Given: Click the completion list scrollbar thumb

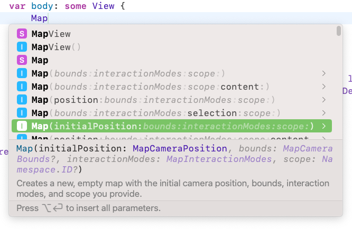Looking at the screenshot, I should coord(339,32).
